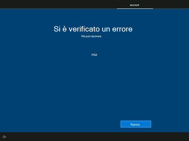Click the "Si è verificato un errore" heading

pos(93,29)
